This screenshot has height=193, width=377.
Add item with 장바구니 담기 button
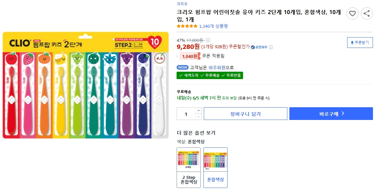tap(245, 114)
